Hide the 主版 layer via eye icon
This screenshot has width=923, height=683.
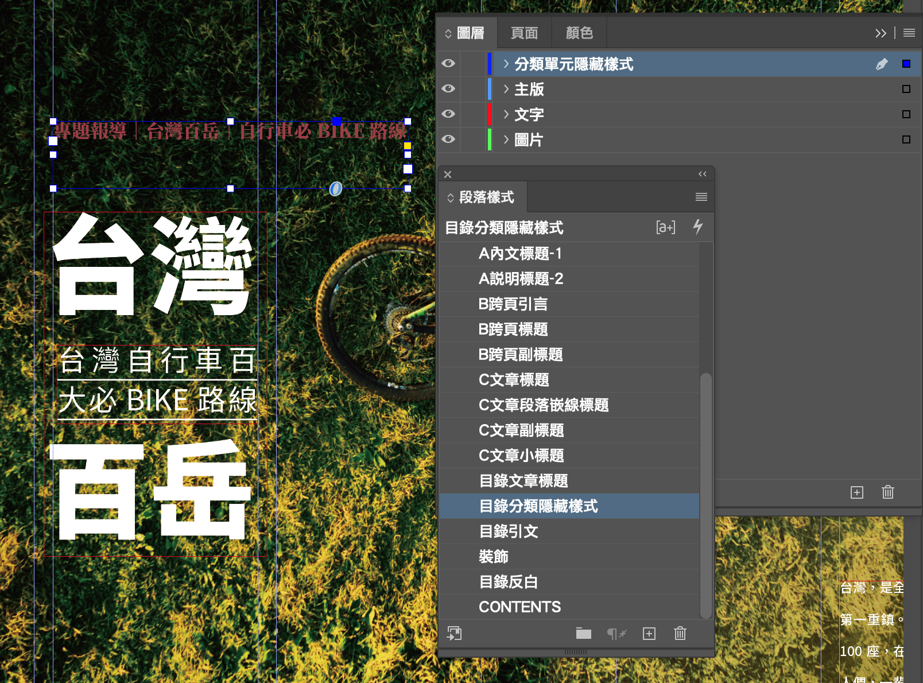(x=448, y=89)
